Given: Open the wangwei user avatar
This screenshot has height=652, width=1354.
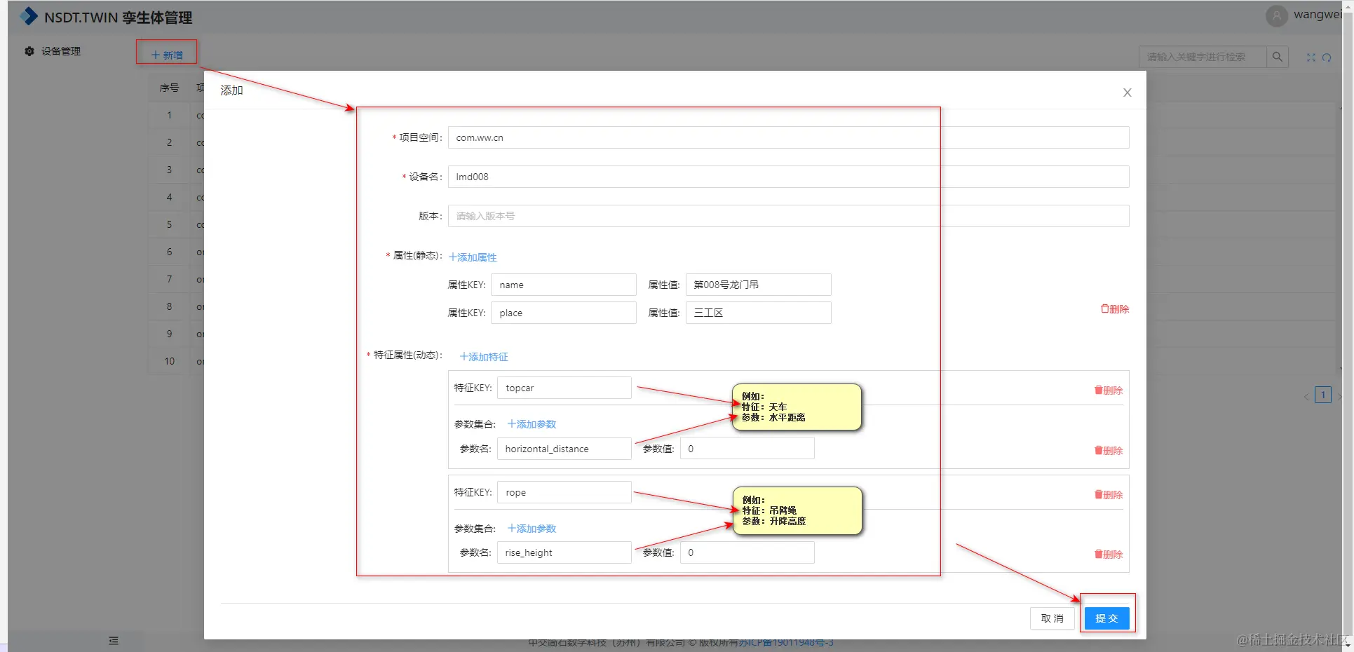Looking at the screenshot, I should pos(1277,15).
